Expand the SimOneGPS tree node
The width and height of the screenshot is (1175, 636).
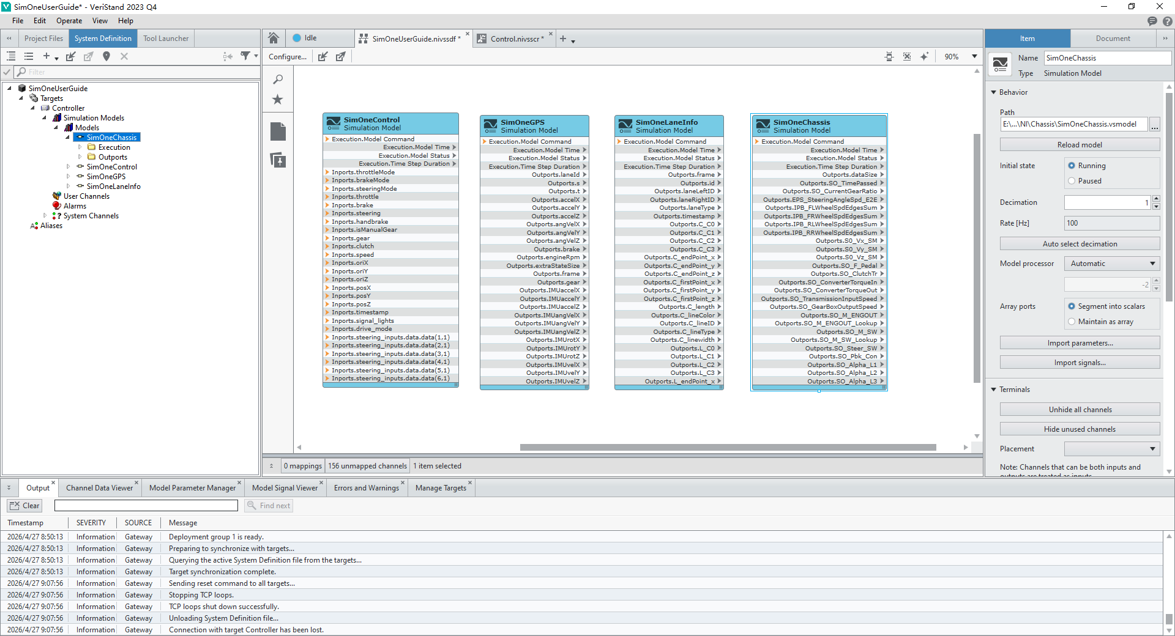[x=69, y=177]
